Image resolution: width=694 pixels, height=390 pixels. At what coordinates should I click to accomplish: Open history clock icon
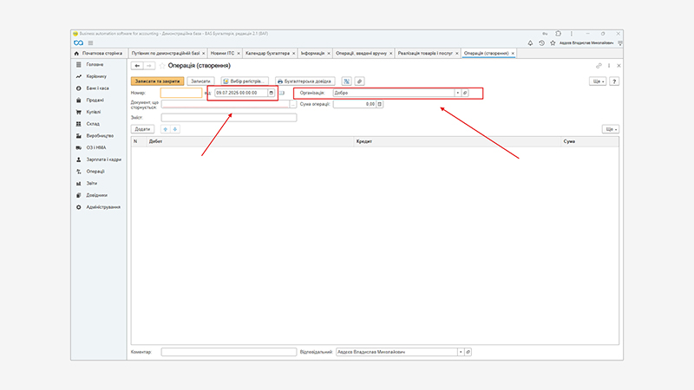pos(541,42)
